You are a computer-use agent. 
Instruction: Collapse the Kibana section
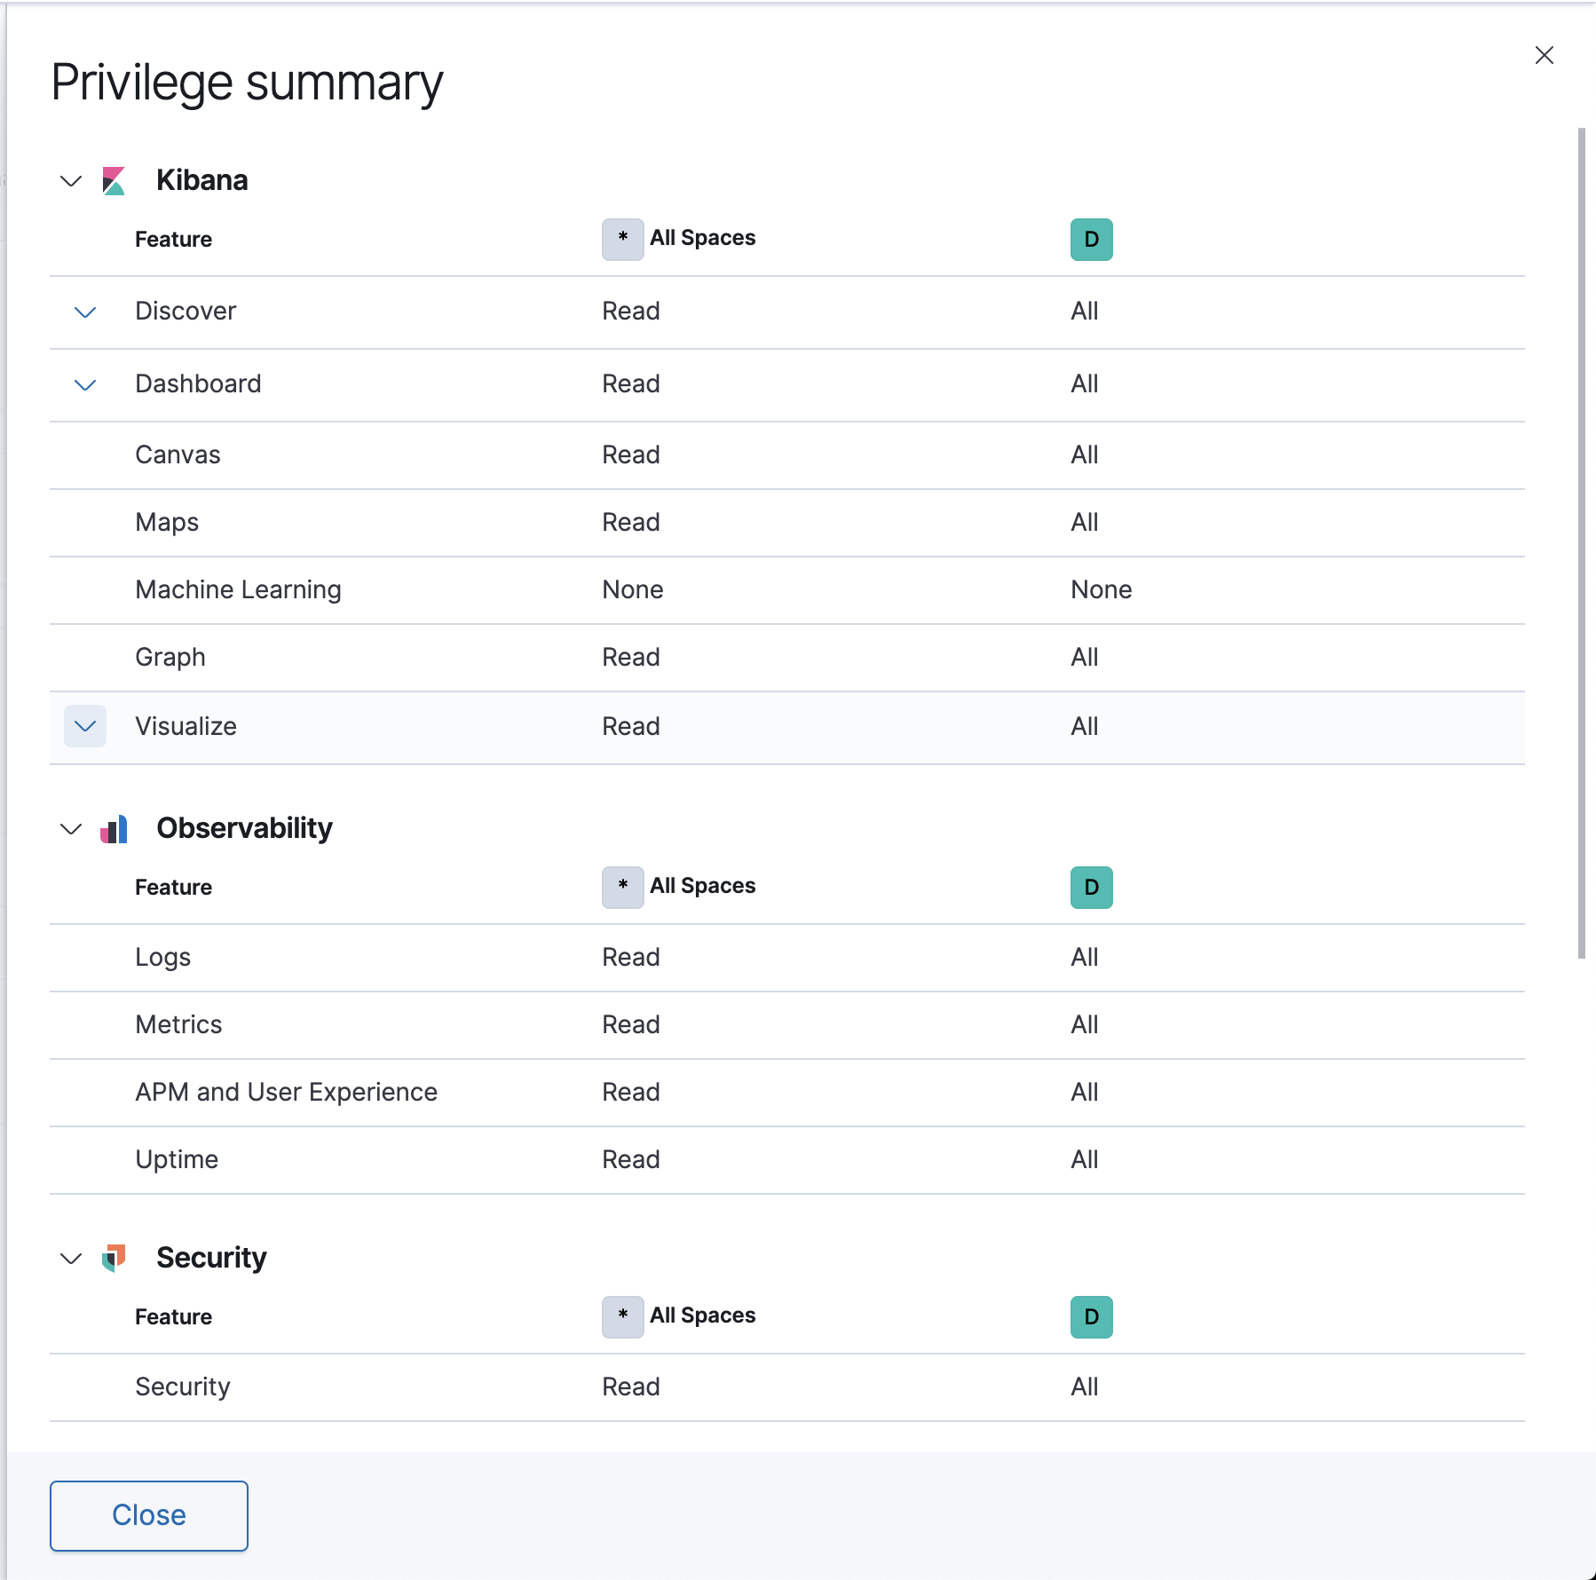point(71,181)
